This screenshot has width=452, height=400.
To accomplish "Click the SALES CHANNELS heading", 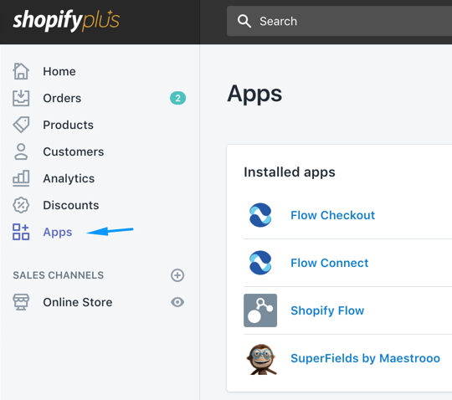I will tap(59, 275).
